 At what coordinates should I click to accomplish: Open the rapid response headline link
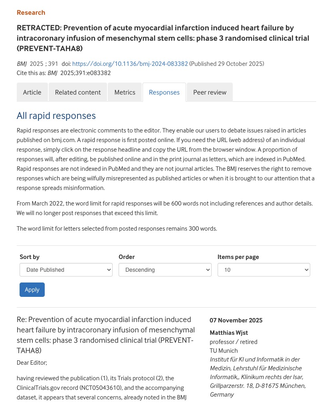(x=106, y=335)
